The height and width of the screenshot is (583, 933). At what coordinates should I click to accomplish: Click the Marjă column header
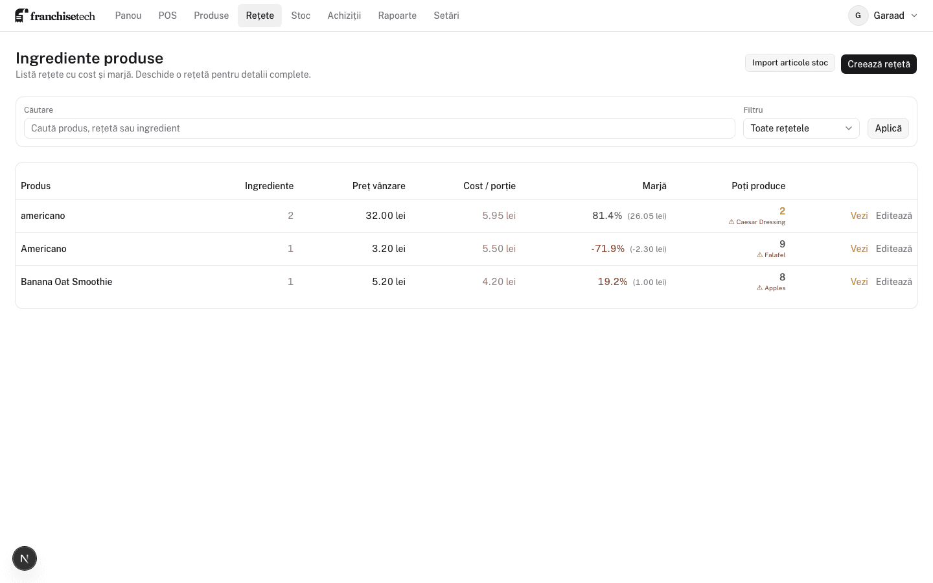[x=654, y=186]
